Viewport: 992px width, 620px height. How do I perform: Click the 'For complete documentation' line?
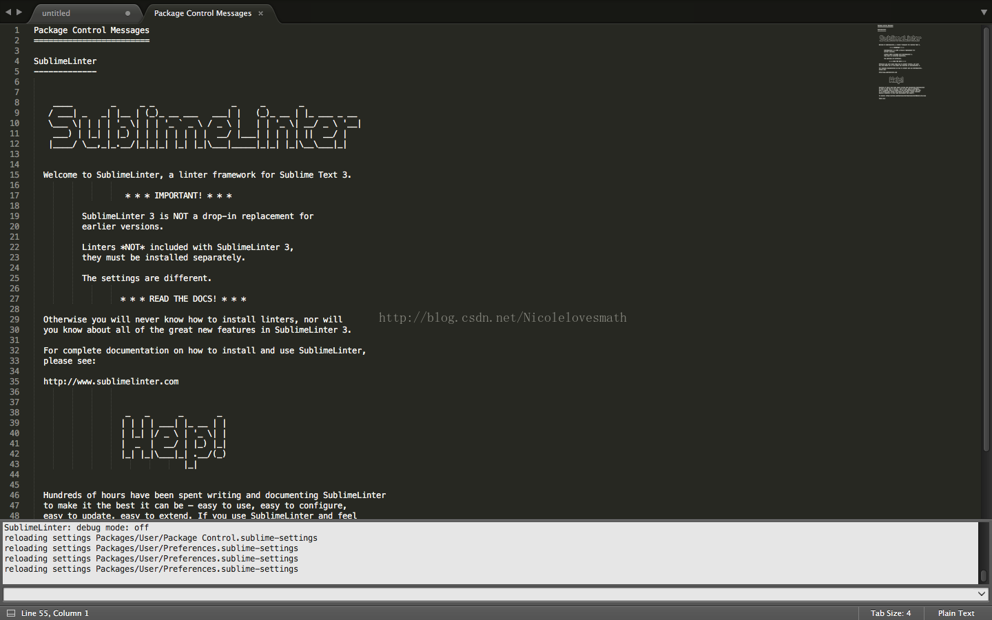[x=205, y=351]
